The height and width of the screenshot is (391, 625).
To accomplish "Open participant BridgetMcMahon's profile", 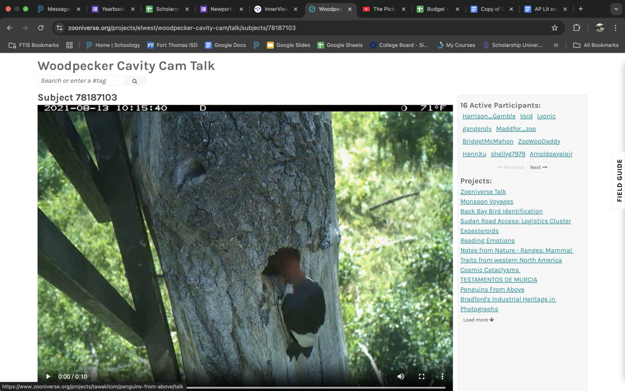I will 488,141.
